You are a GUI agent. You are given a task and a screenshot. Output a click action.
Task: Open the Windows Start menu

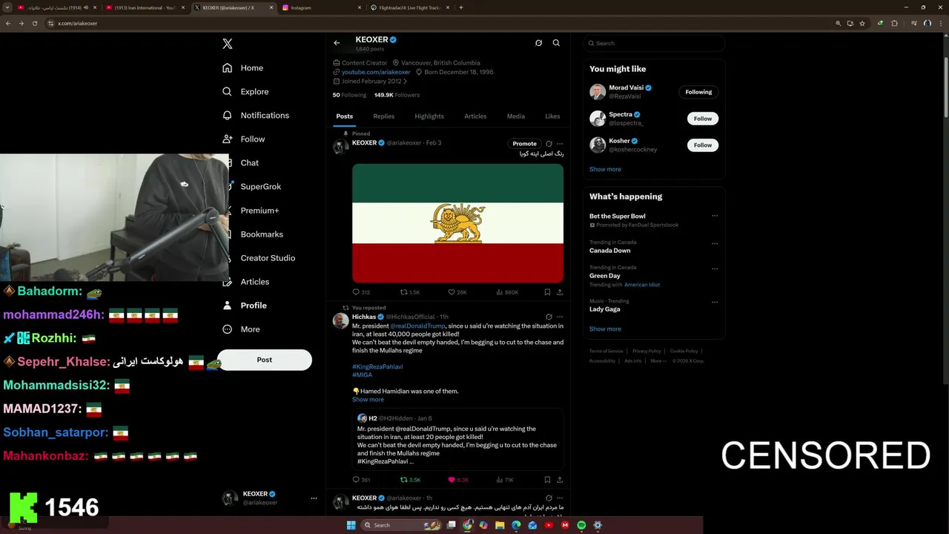[x=351, y=525]
